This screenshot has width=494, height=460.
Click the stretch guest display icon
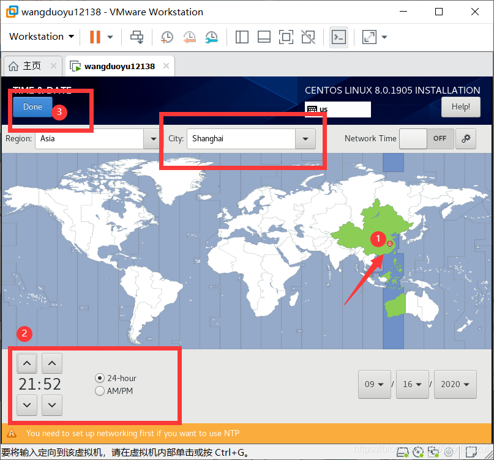point(369,37)
